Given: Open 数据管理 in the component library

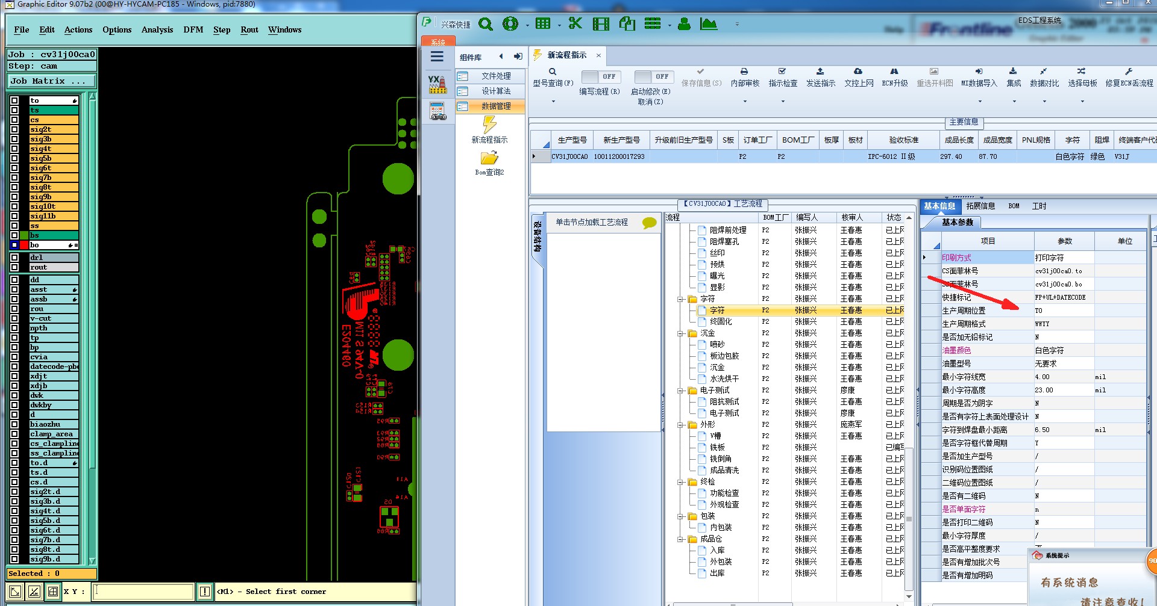Looking at the screenshot, I should pos(495,106).
